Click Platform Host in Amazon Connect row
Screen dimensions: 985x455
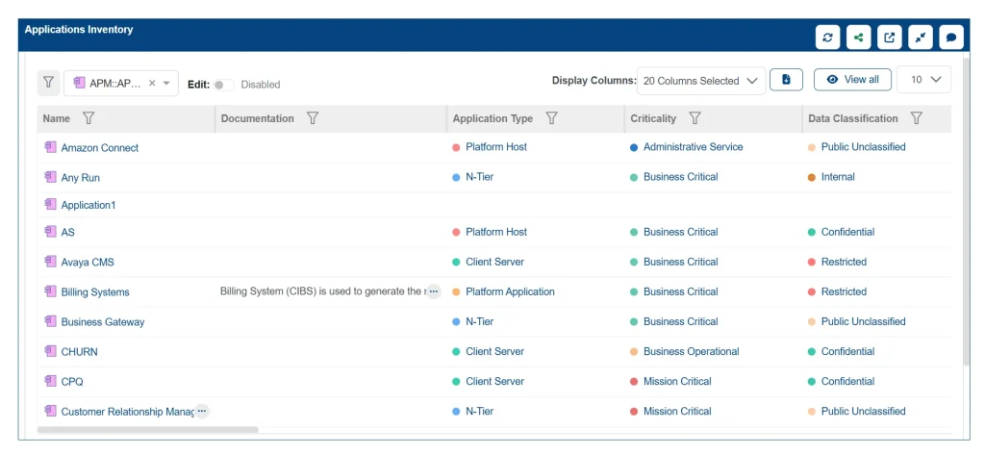tap(496, 146)
